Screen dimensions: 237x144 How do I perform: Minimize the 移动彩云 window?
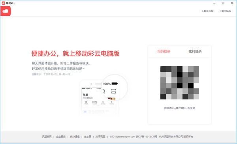214,3
